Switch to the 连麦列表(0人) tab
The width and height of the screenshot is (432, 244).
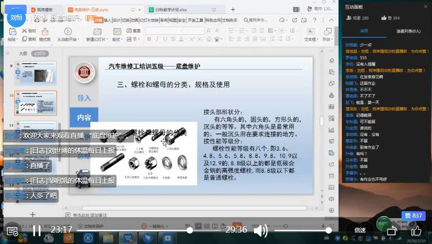tap(408, 31)
